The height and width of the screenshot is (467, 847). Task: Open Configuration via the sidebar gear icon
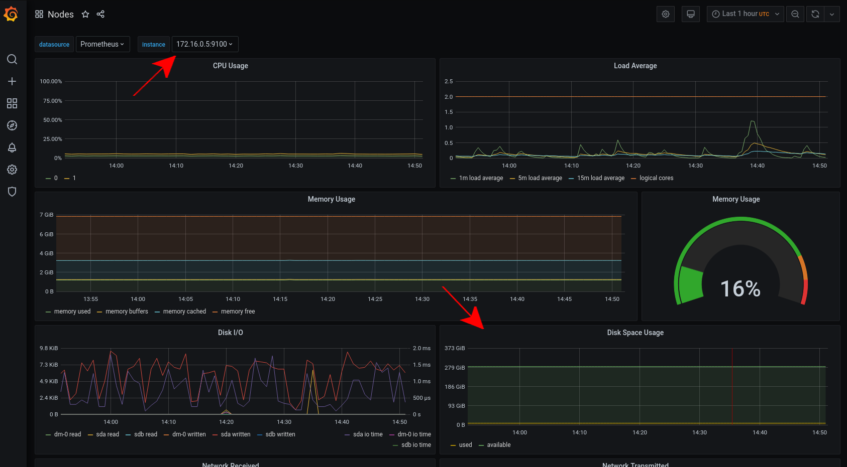[x=12, y=170]
